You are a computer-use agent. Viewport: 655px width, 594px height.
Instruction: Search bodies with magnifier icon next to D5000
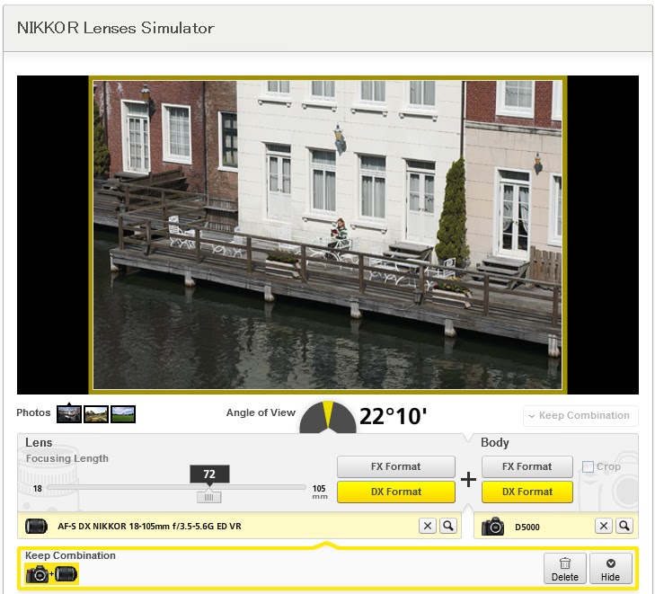coord(624,526)
